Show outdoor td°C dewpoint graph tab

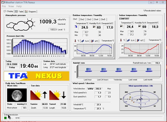[x=95, y=41]
